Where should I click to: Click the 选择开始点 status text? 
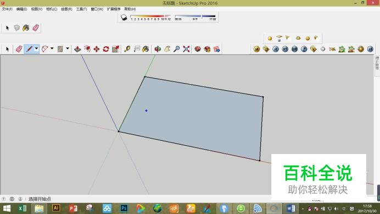click(40, 199)
